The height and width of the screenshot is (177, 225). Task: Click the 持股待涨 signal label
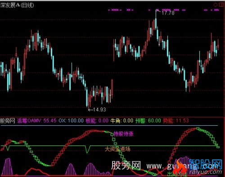click(x=123, y=134)
